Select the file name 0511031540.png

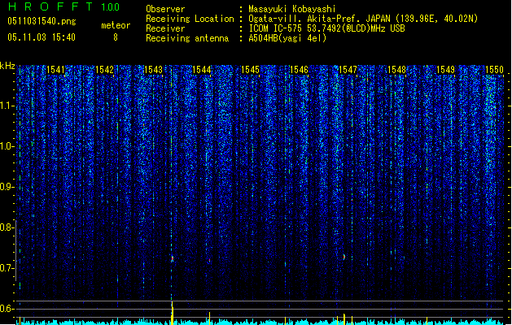point(42,21)
